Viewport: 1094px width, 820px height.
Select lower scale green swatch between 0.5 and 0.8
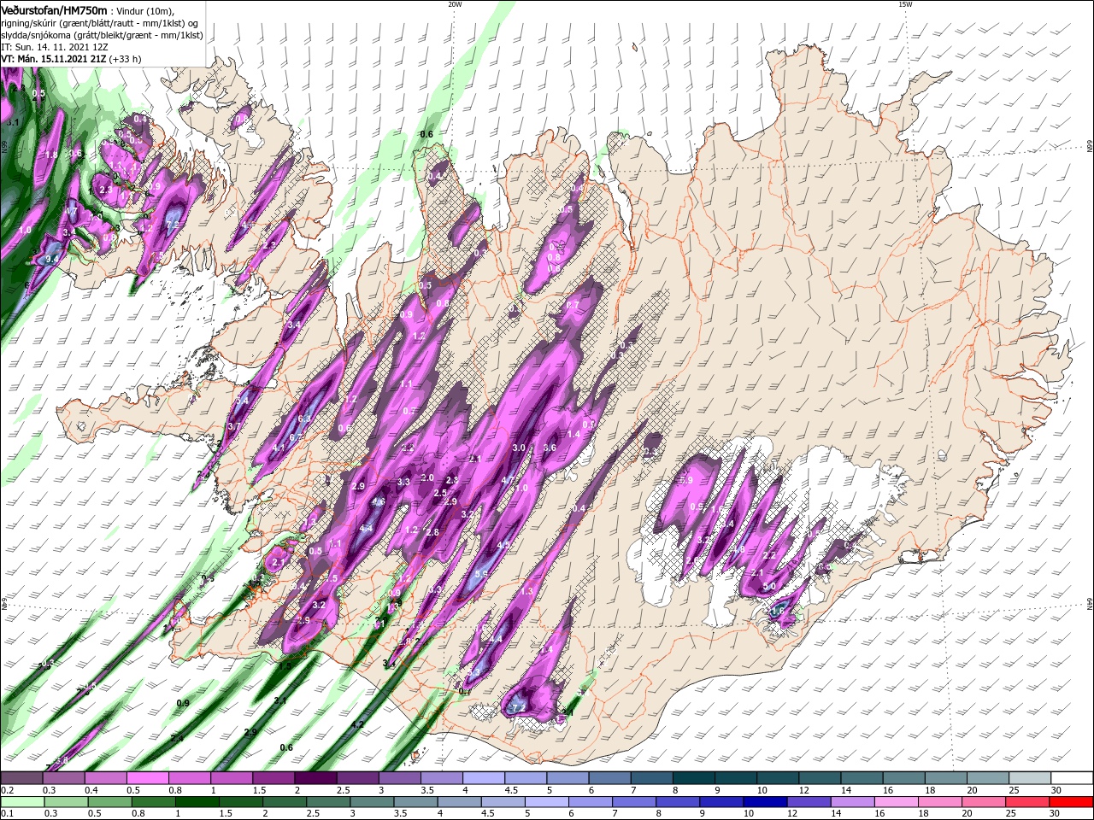(109, 802)
